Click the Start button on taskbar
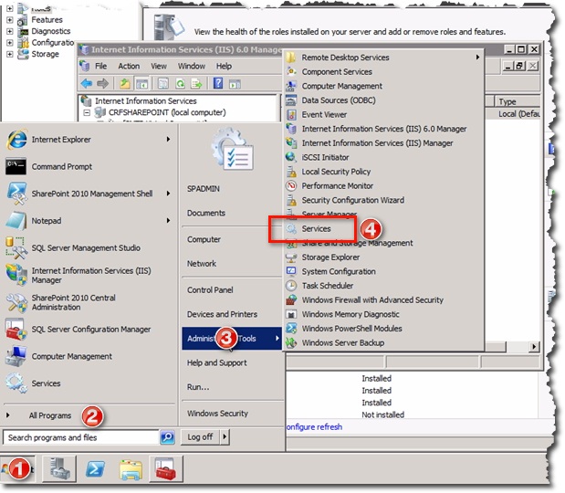Image resolution: width=565 pixels, height=493 pixels. click(18, 469)
